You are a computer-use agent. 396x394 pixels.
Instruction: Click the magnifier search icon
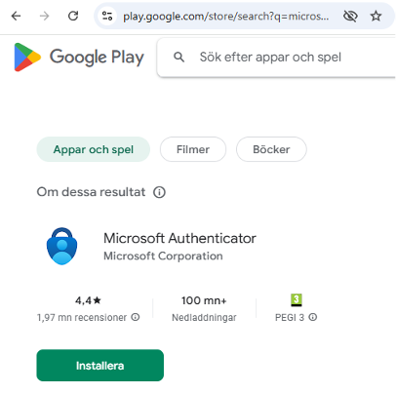pos(178,58)
